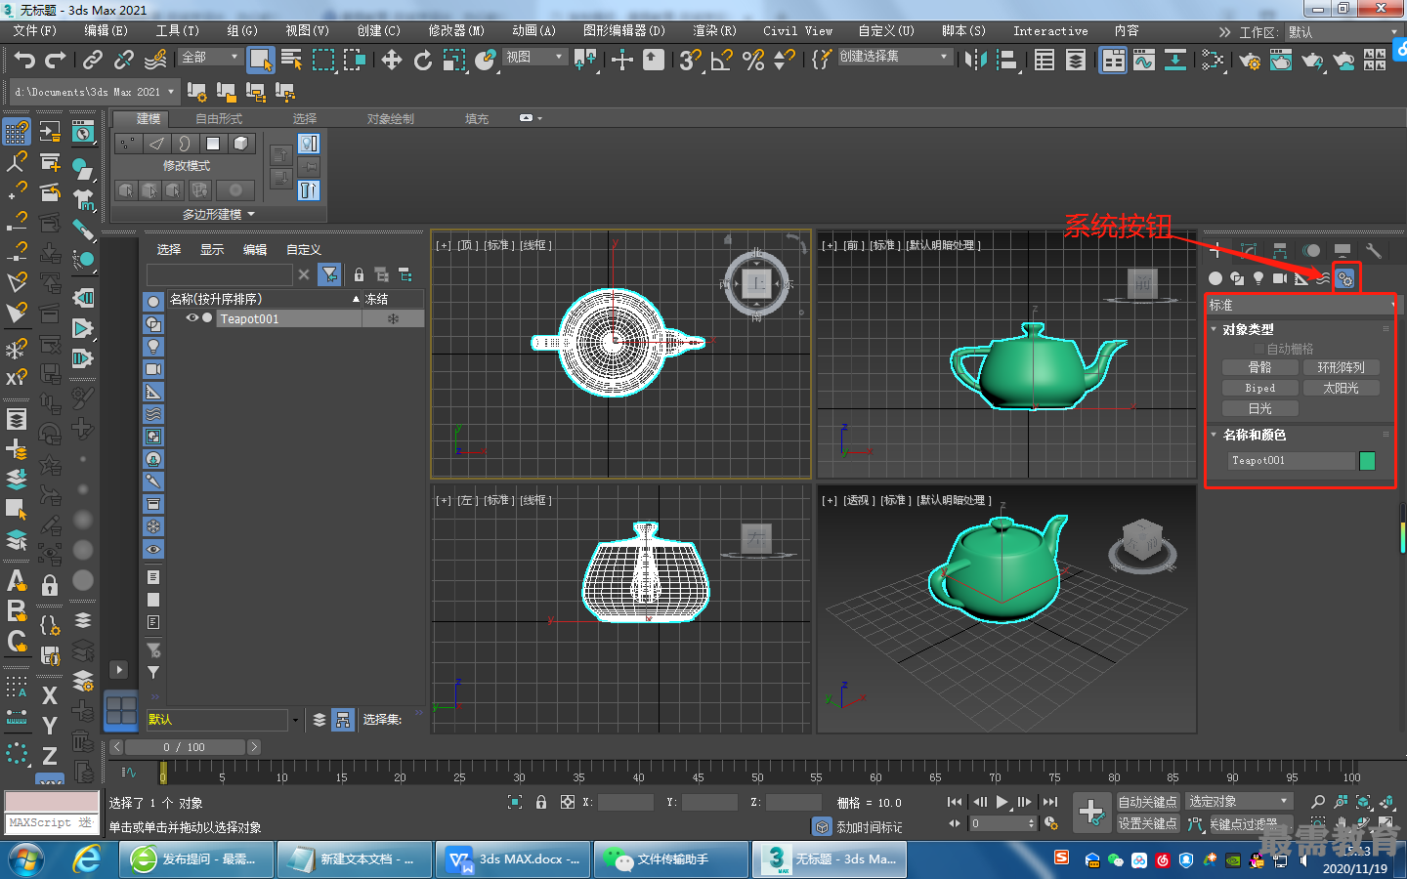The image size is (1407, 879).
Task: Click the Systems category button
Action: click(x=1345, y=278)
